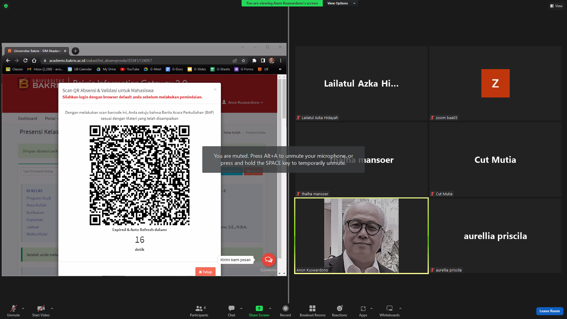Select Universitas Bakrie SIM Akademik tab
Viewport: 567px width, 319px height.
[x=37, y=51]
